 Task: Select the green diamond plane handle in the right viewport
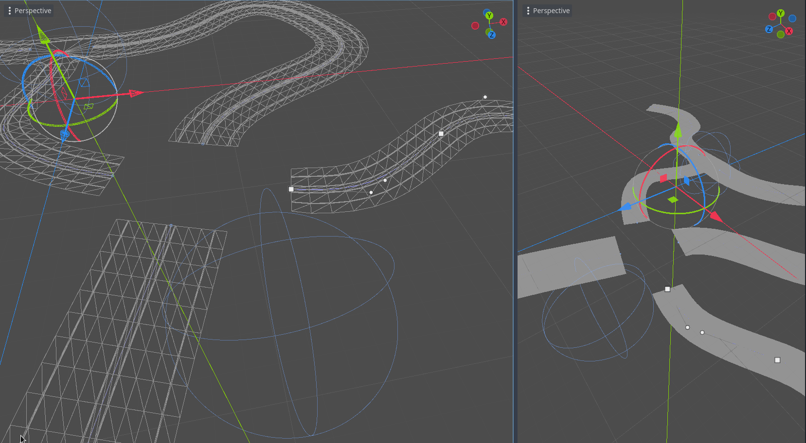point(673,200)
